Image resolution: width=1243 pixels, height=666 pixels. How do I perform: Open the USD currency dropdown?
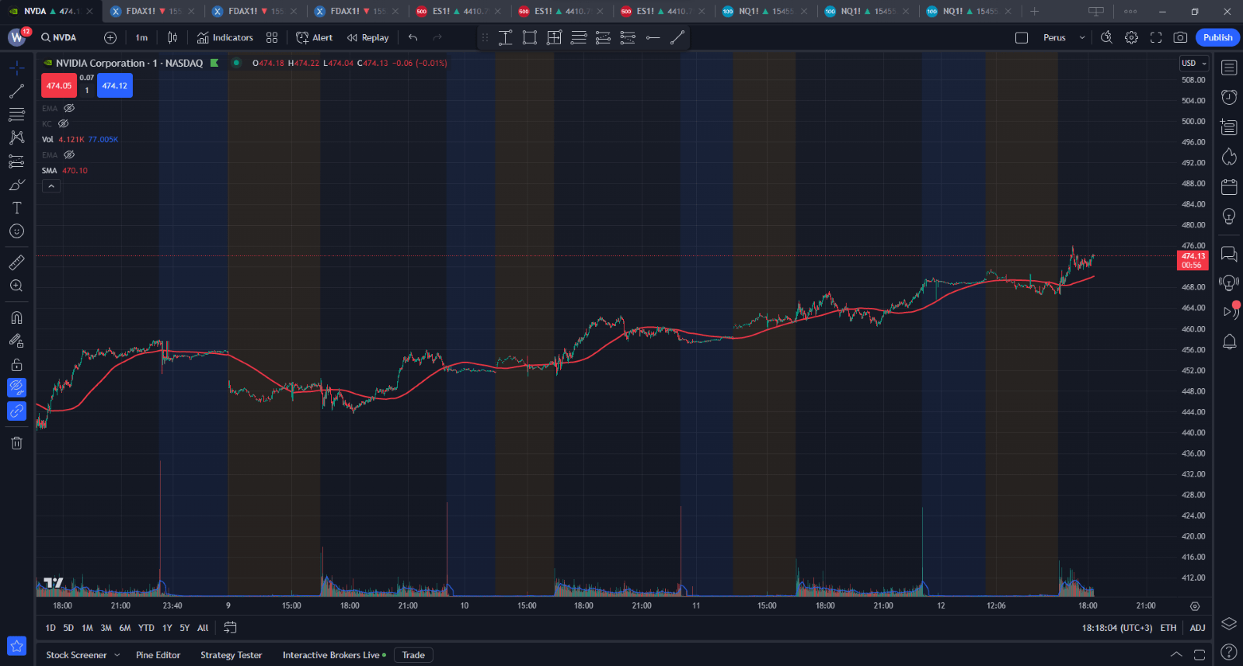point(1193,63)
